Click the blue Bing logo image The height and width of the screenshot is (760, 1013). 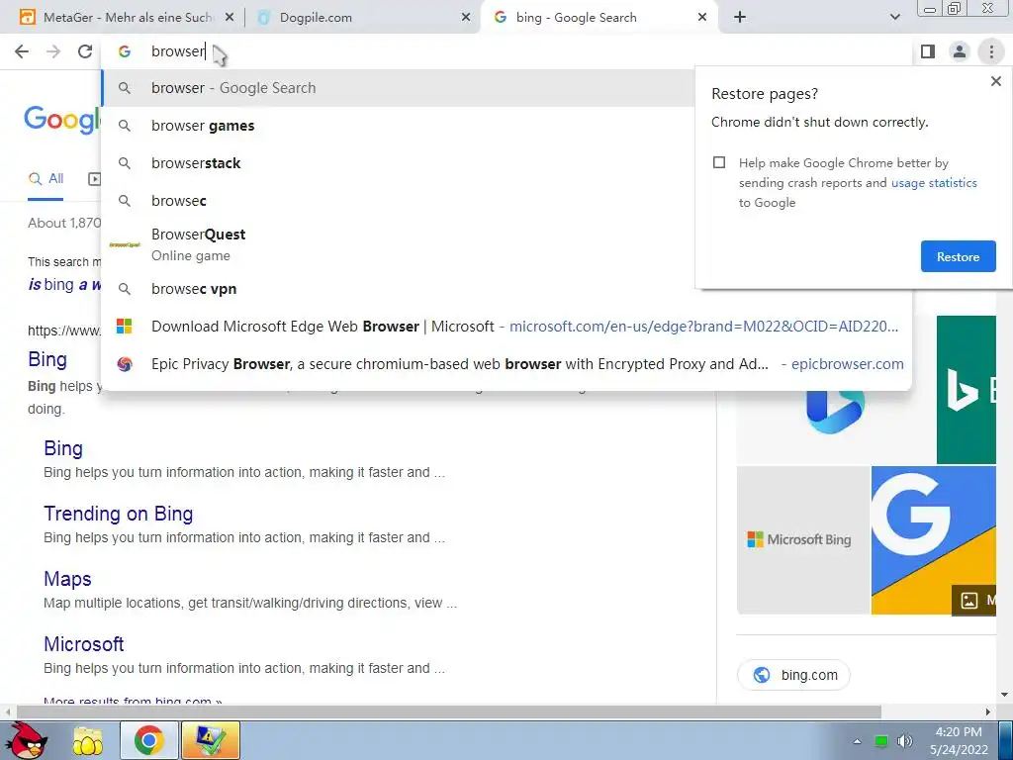[835, 411]
